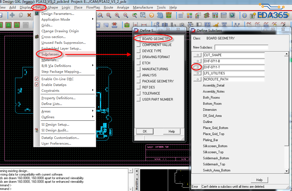Click the double-arrow dimension icon

144,25
